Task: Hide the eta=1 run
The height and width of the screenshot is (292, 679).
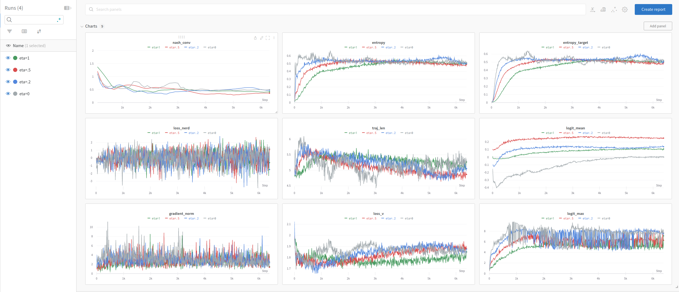Action: click(x=8, y=58)
